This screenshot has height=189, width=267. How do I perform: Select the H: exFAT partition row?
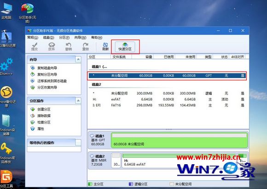[168, 99]
